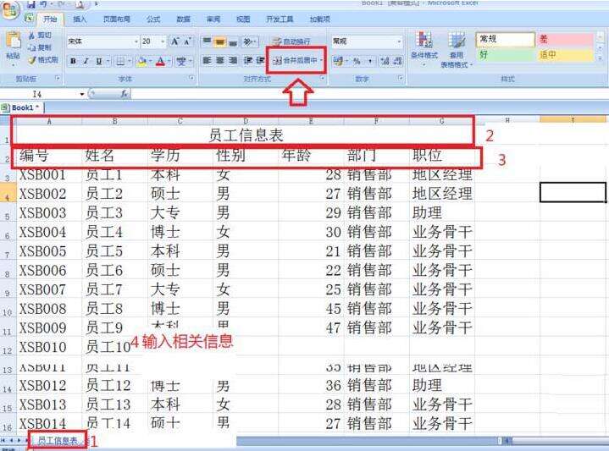Switch to 视图 ribbon tab
This screenshot has width=609, height=451.
(x=243, y=19)
